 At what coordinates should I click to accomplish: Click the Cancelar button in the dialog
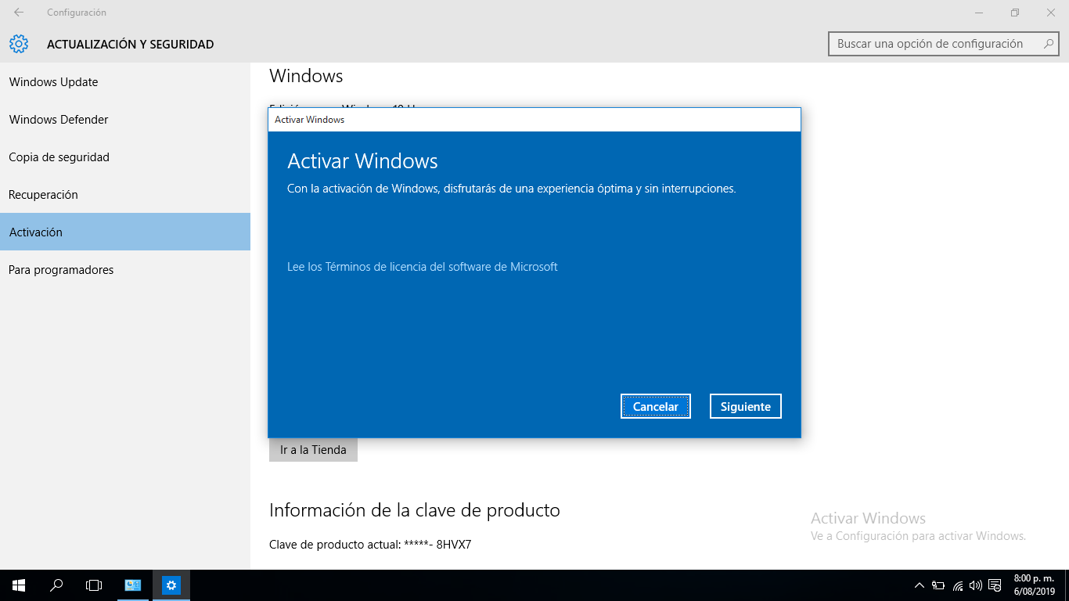pyautogui.click(x=656, y=406)
